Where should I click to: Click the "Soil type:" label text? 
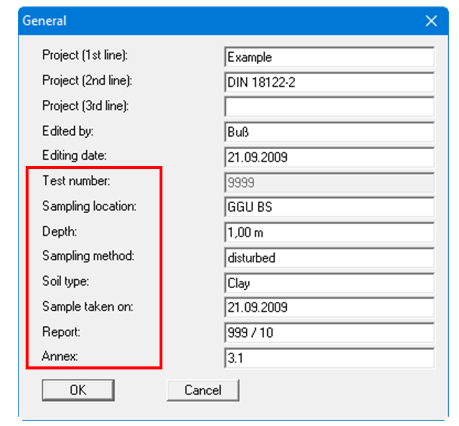point(65,282)
